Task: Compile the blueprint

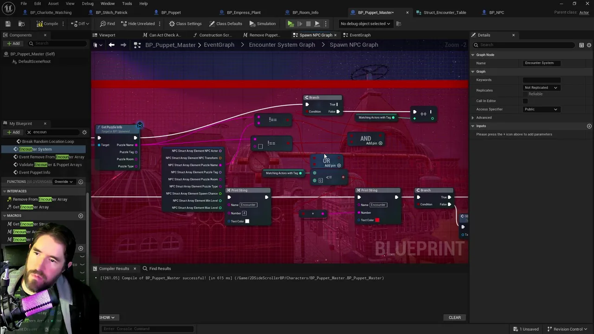Action: [x=47, y=24]
